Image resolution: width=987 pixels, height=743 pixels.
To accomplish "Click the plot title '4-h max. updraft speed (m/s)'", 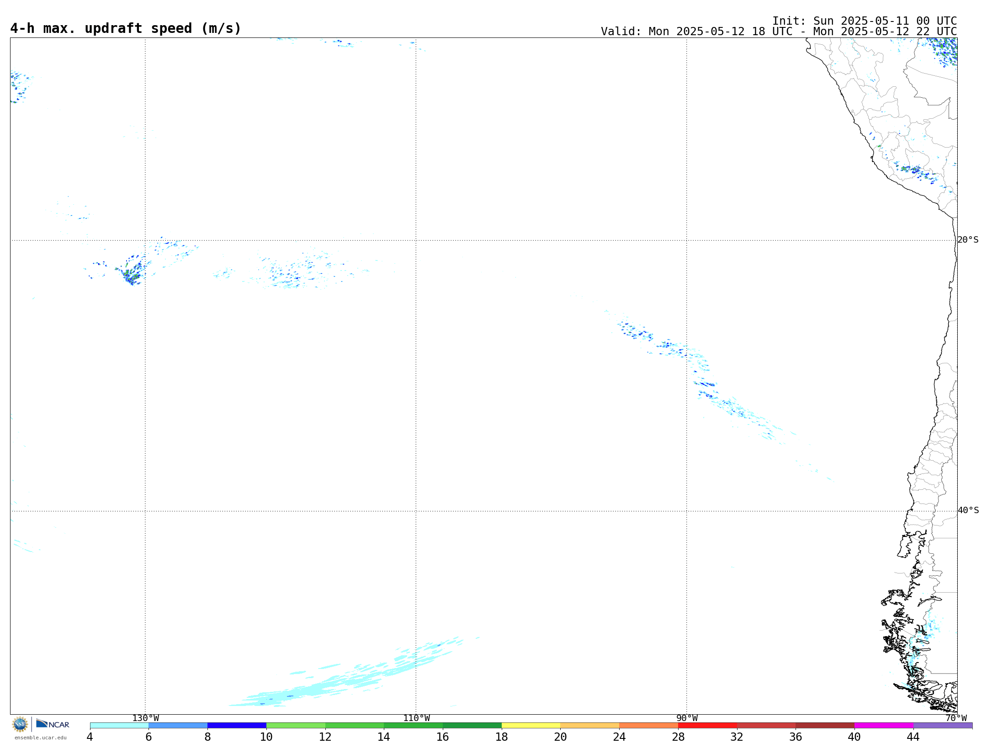I will click(x=126, y=28).
